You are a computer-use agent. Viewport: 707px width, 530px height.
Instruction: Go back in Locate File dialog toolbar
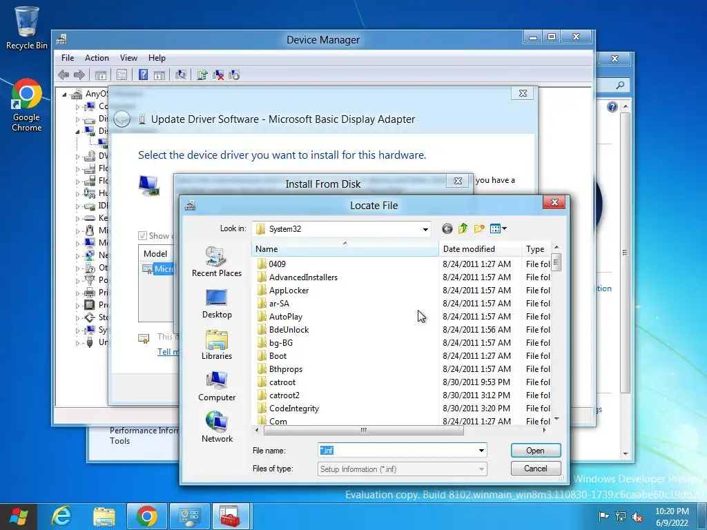(x=447, y=229)
